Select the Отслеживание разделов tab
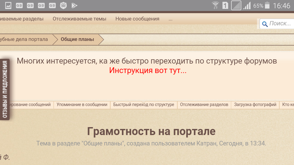294x165 pixels. [204, 105]
